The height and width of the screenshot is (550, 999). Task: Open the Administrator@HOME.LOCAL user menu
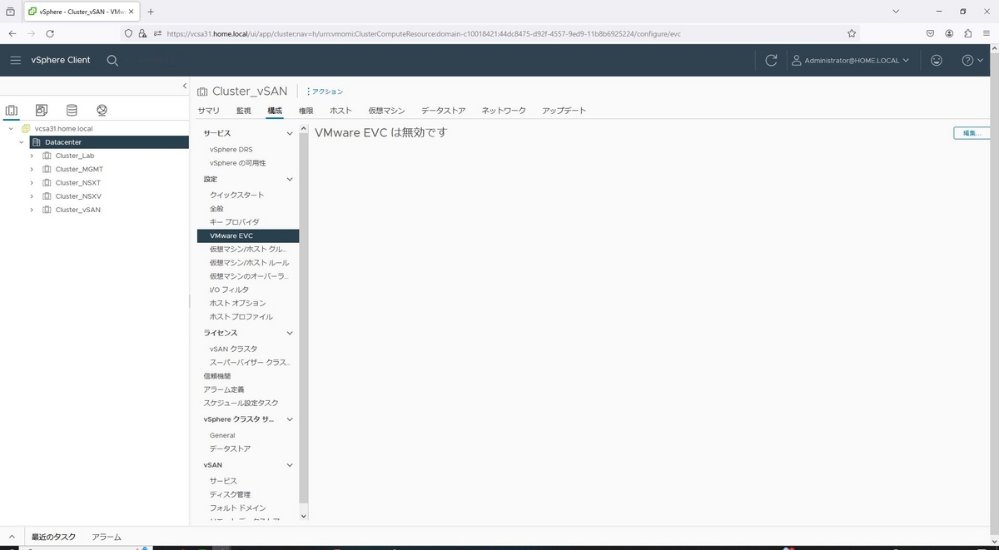tap(850, 60)
